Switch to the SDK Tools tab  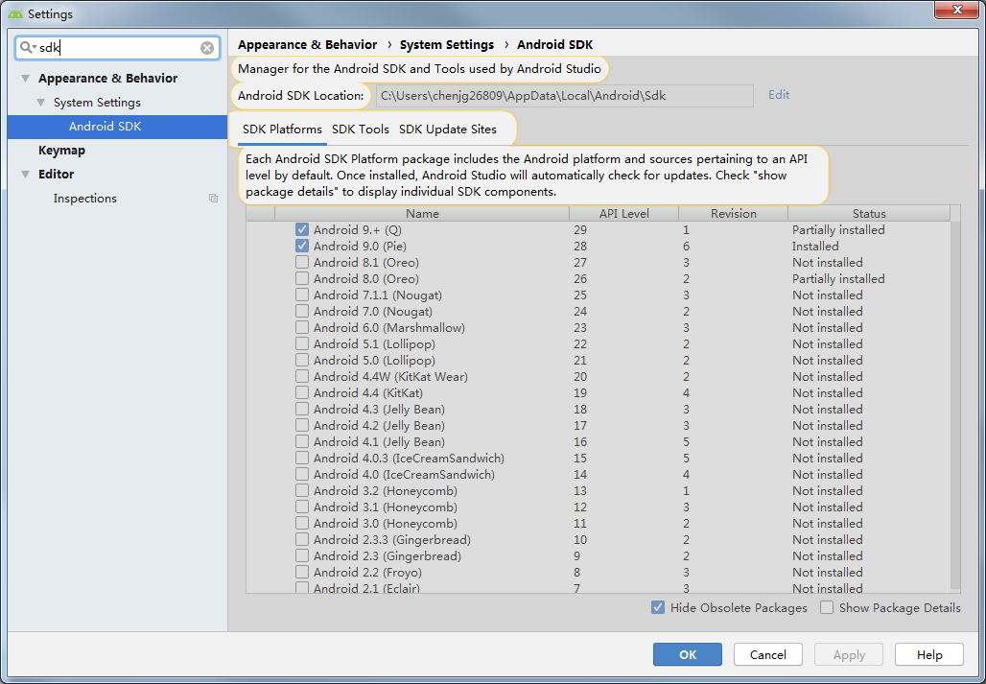tap(361, 130)
